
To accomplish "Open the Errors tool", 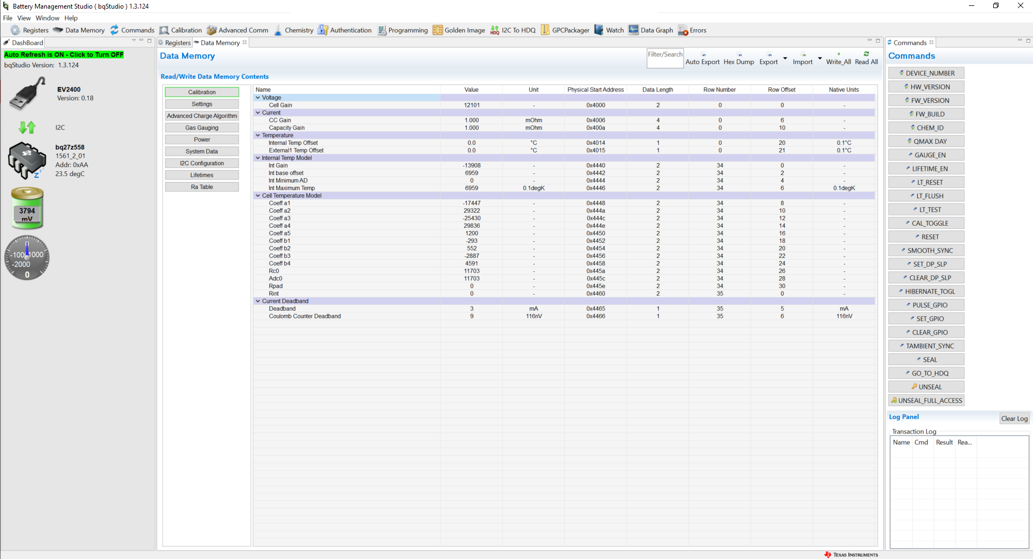I will [x=692, y=30].
